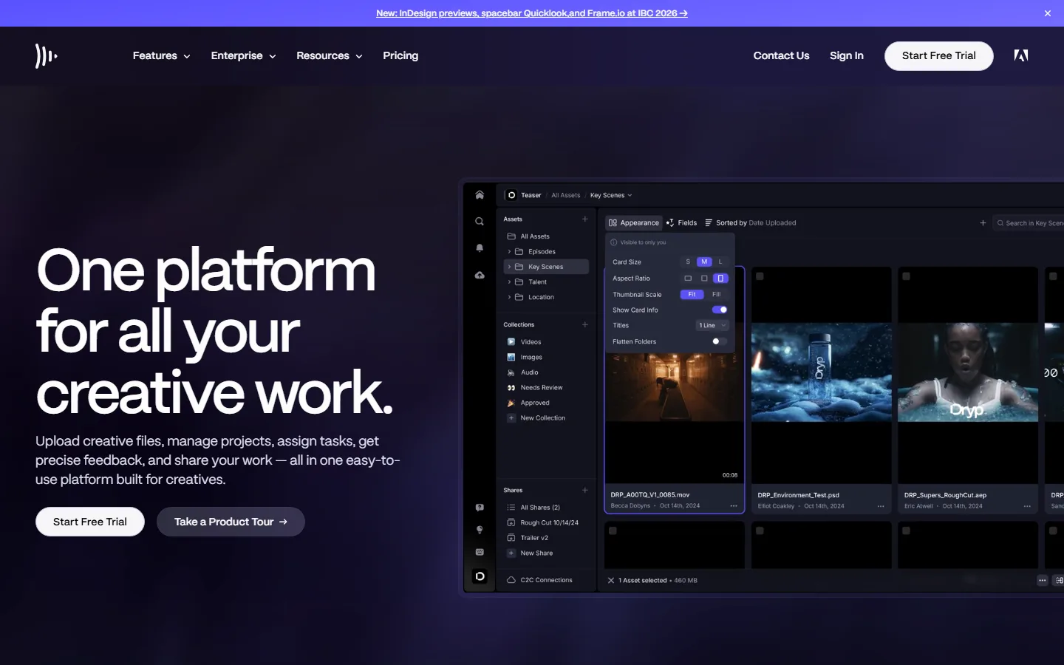
Task: Open the Resources dropdown menu
Action: [330, 55]
